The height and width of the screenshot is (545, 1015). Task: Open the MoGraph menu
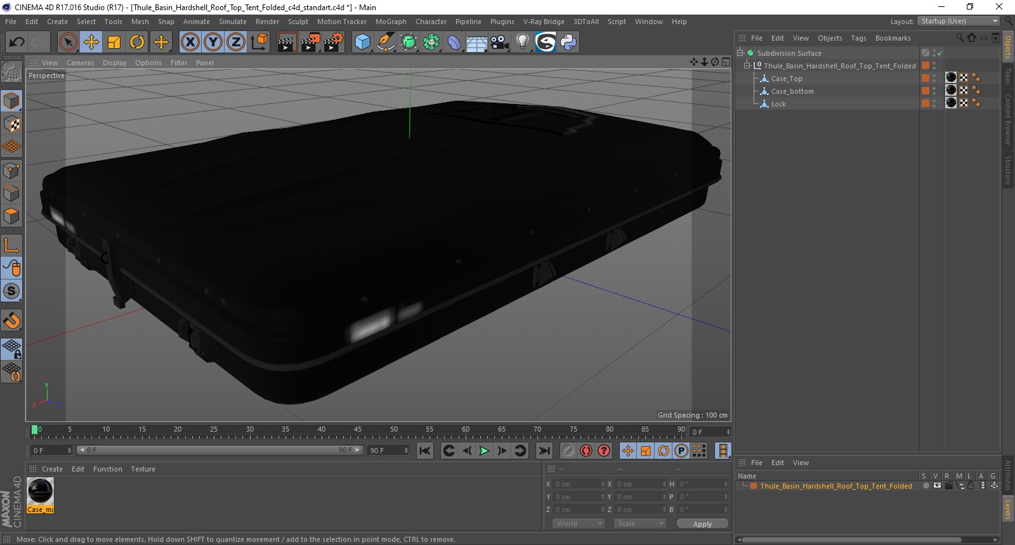(x=391, y=22)
